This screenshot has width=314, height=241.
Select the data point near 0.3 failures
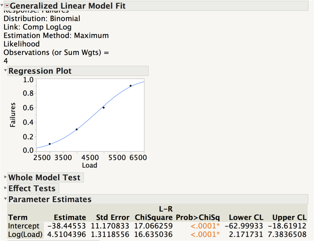(x=76, y=129)
